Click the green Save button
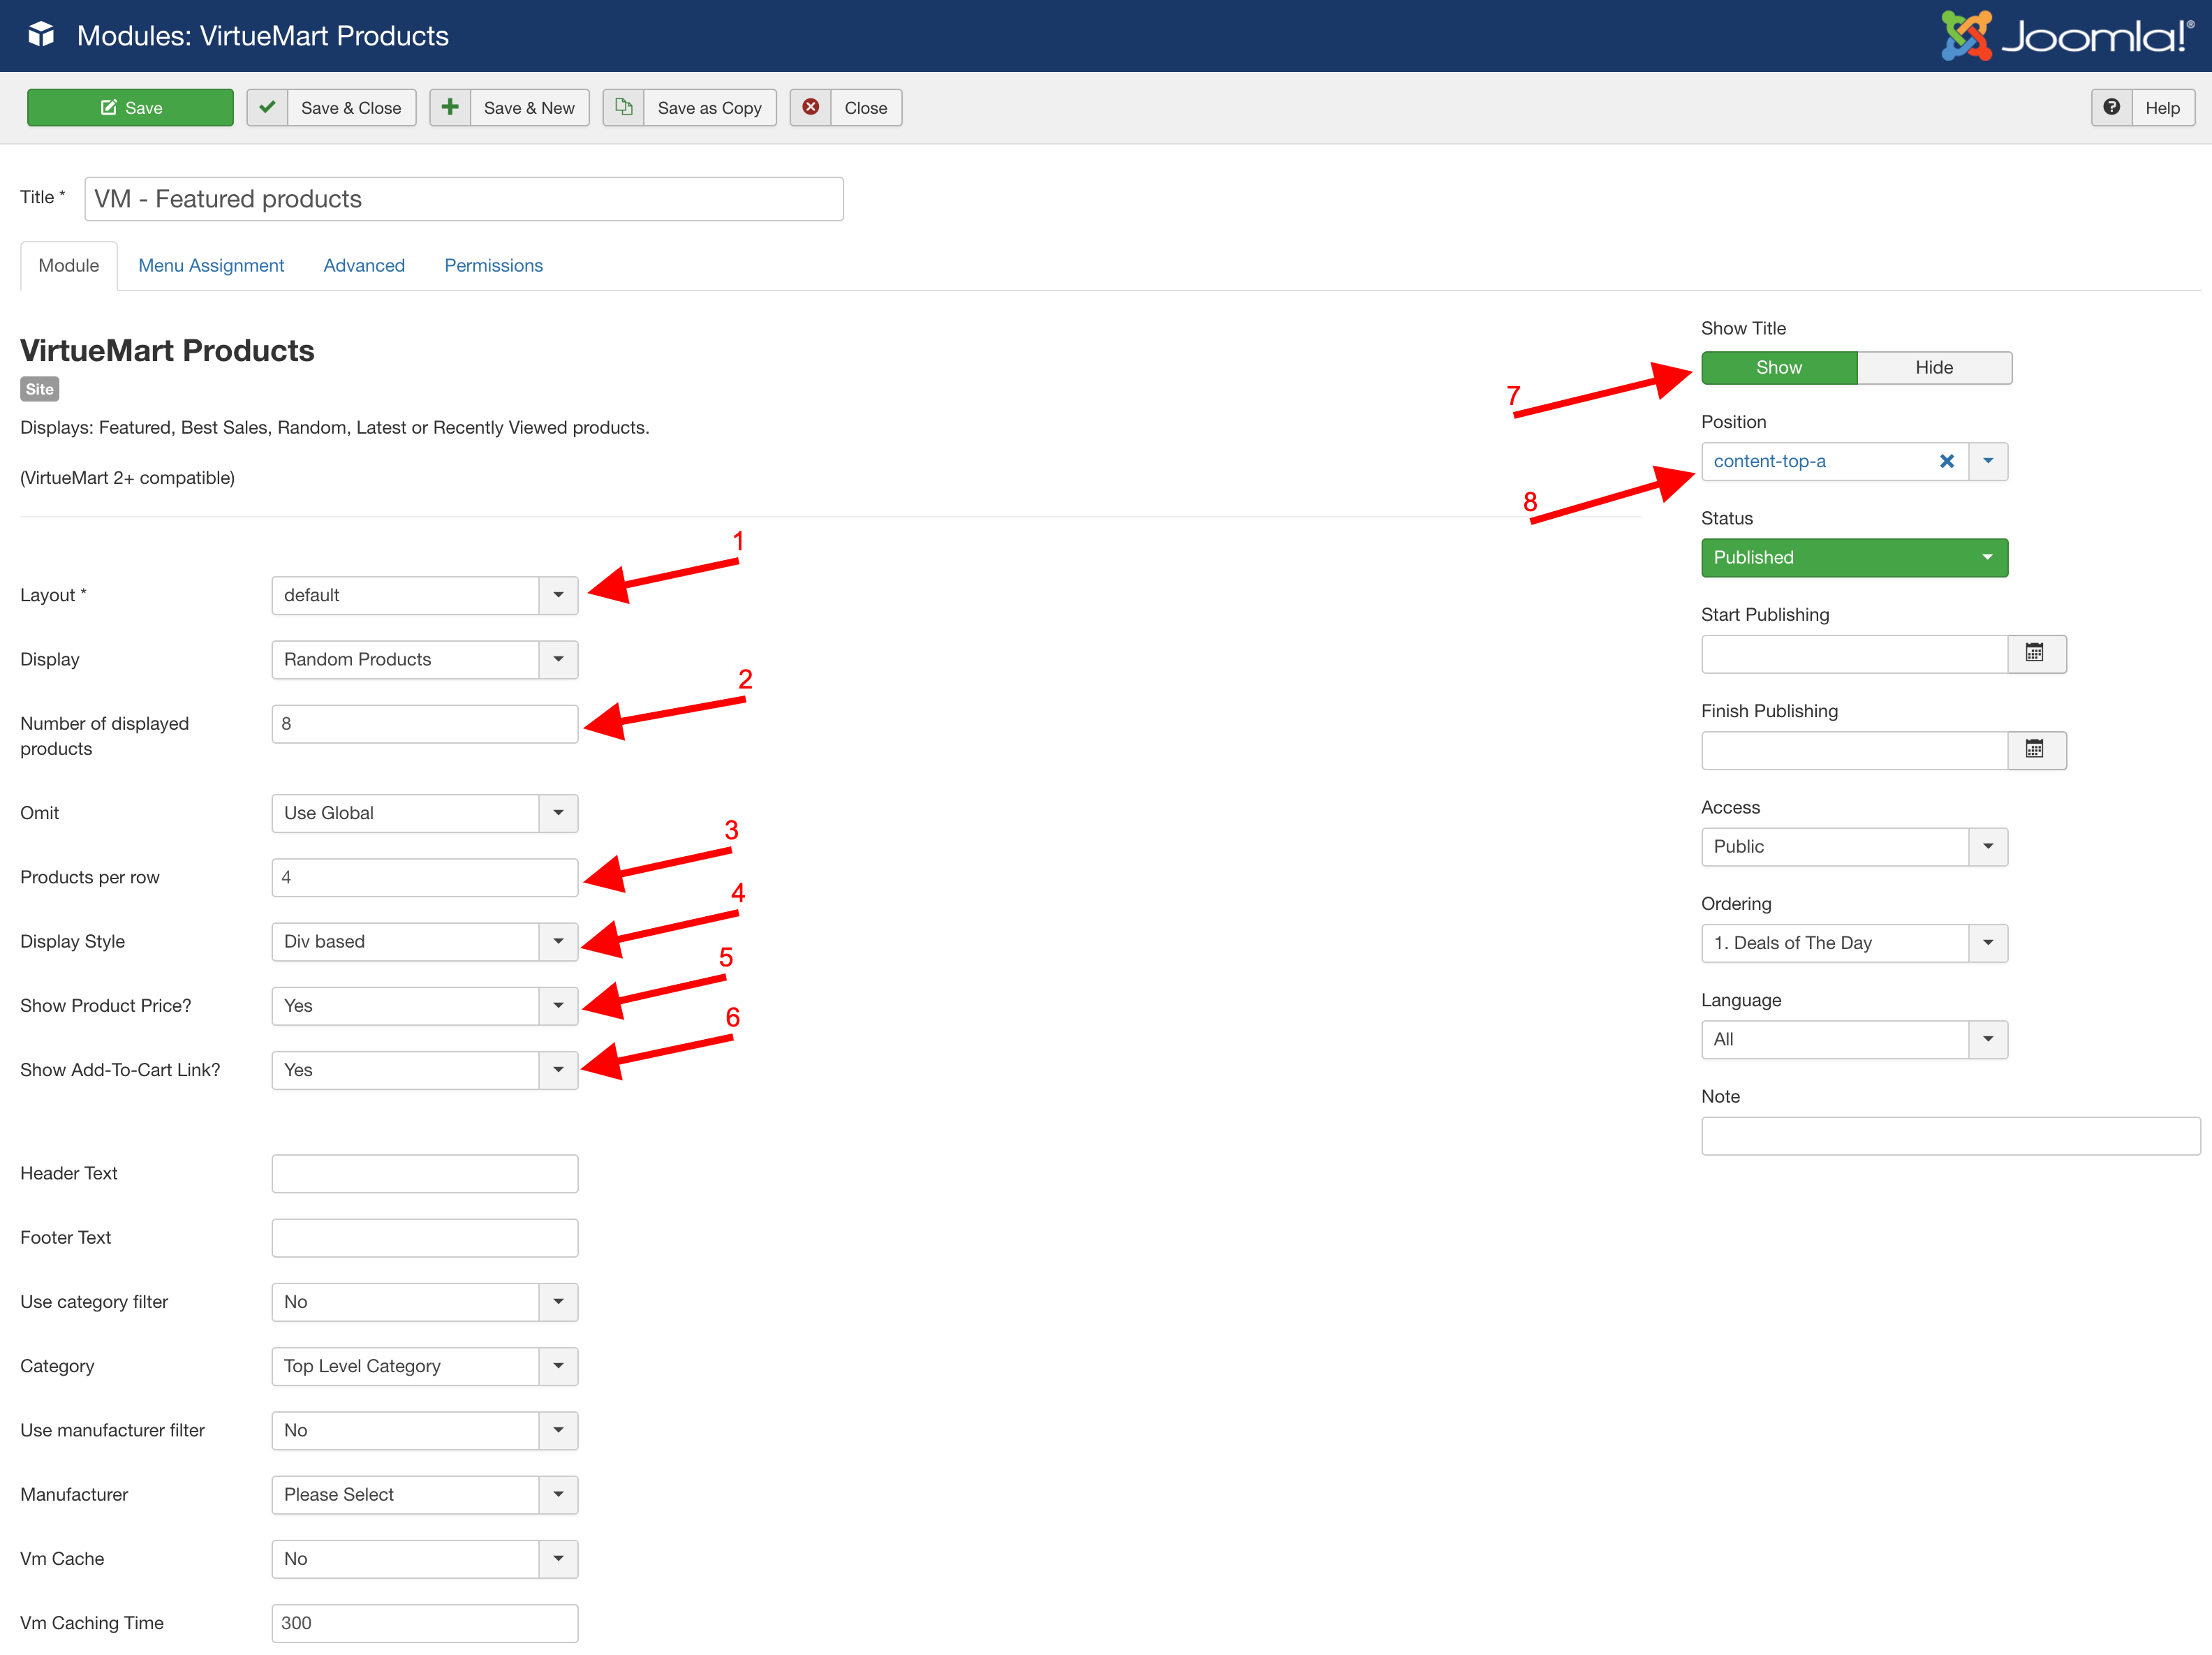The width and height of the screenshot is (2212, 1655). (130, 107)
